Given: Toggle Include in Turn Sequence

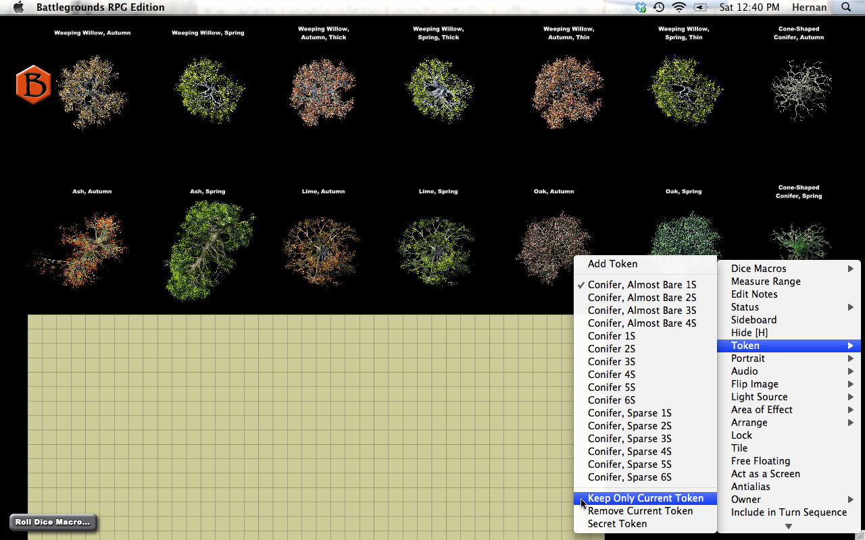Looking at the screenshot, I should 789,512.
